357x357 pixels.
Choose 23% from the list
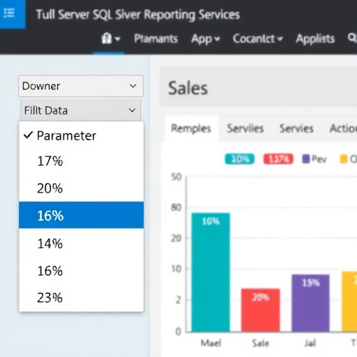pos(82,298)
